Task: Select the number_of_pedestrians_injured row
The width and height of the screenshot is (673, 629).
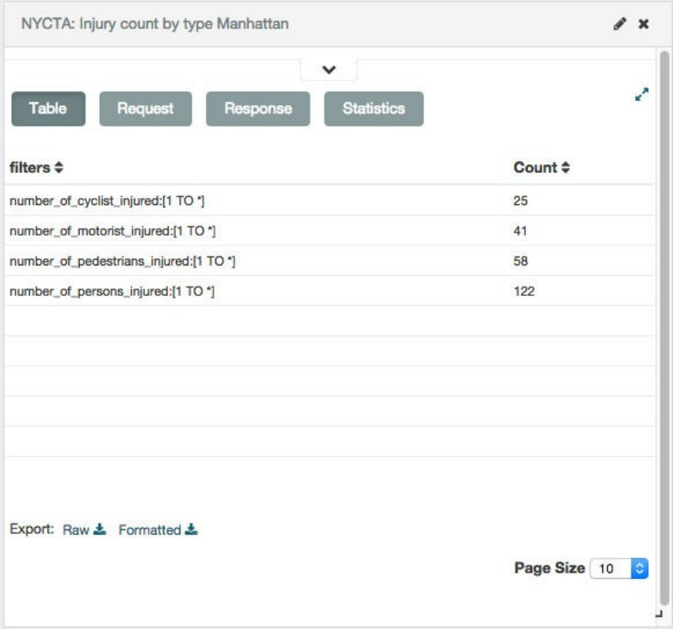Action: tap(121, 261)
